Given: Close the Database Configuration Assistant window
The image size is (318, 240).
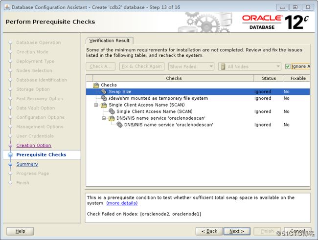Looking at the screenshot, I should [308, 7].
